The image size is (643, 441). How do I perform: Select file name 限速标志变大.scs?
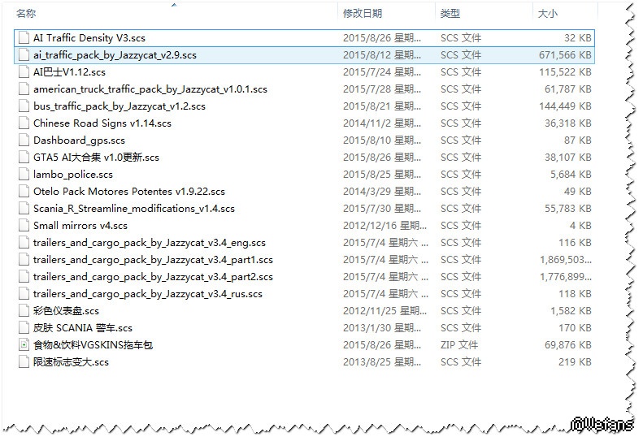pyautogui.click(x=71, y=362)
